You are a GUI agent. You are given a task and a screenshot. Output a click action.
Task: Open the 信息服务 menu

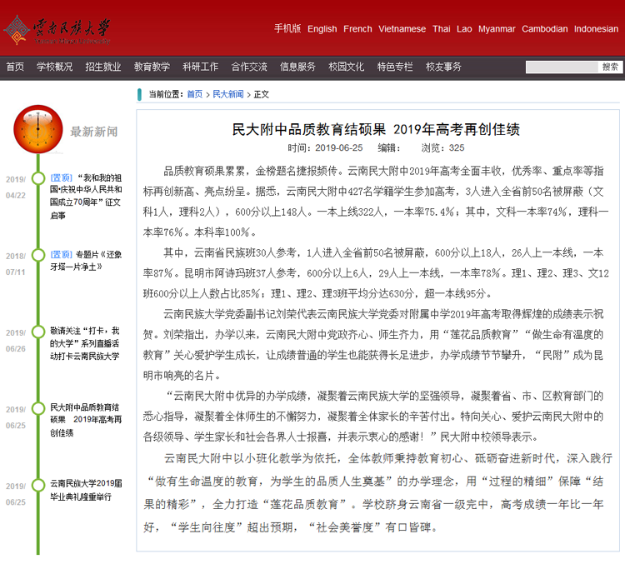click(x=297, y=67)
